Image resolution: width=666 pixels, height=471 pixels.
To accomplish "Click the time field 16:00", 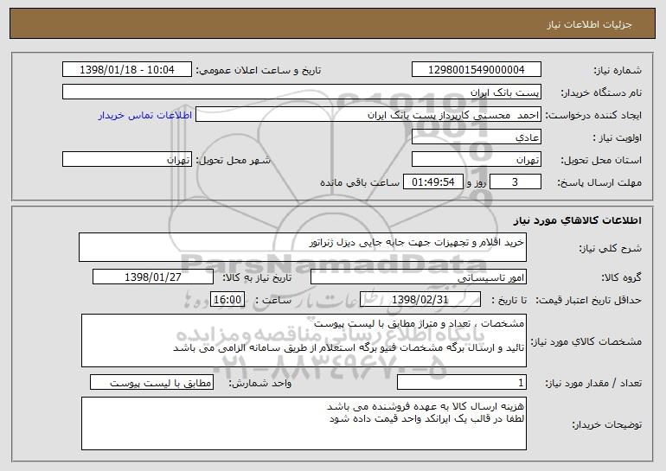I will pyautogui.click(x=227, y=299).
